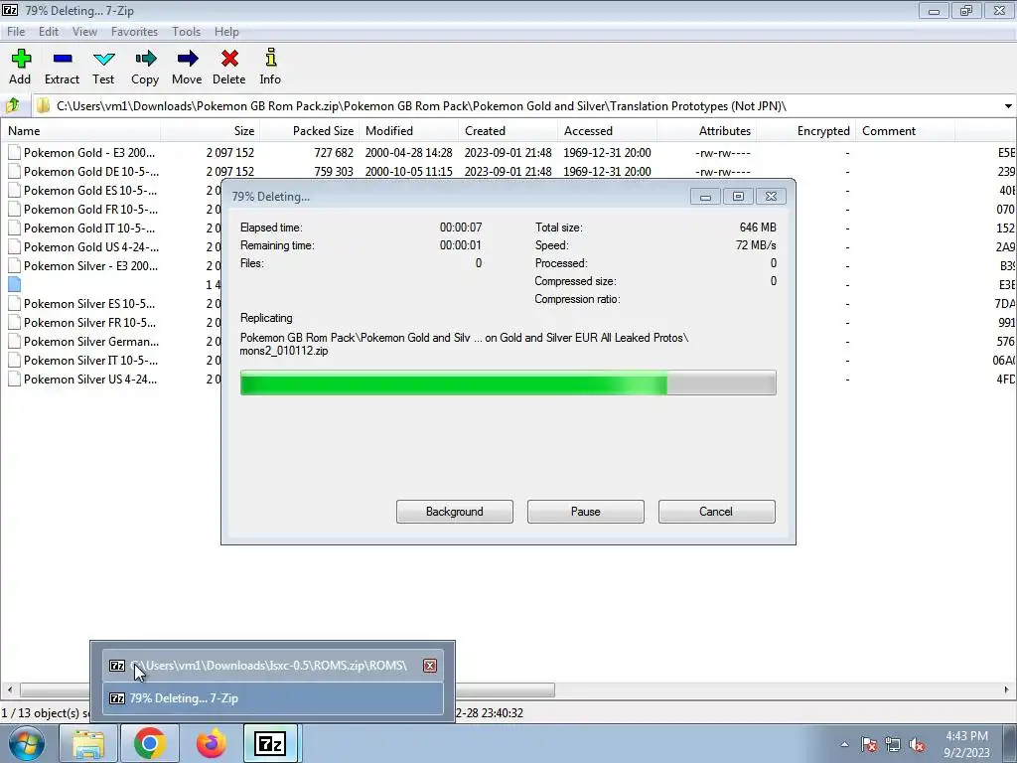Screen dimensions: 1017x763
Task: Open the File menu
Action: coord(16,31)
